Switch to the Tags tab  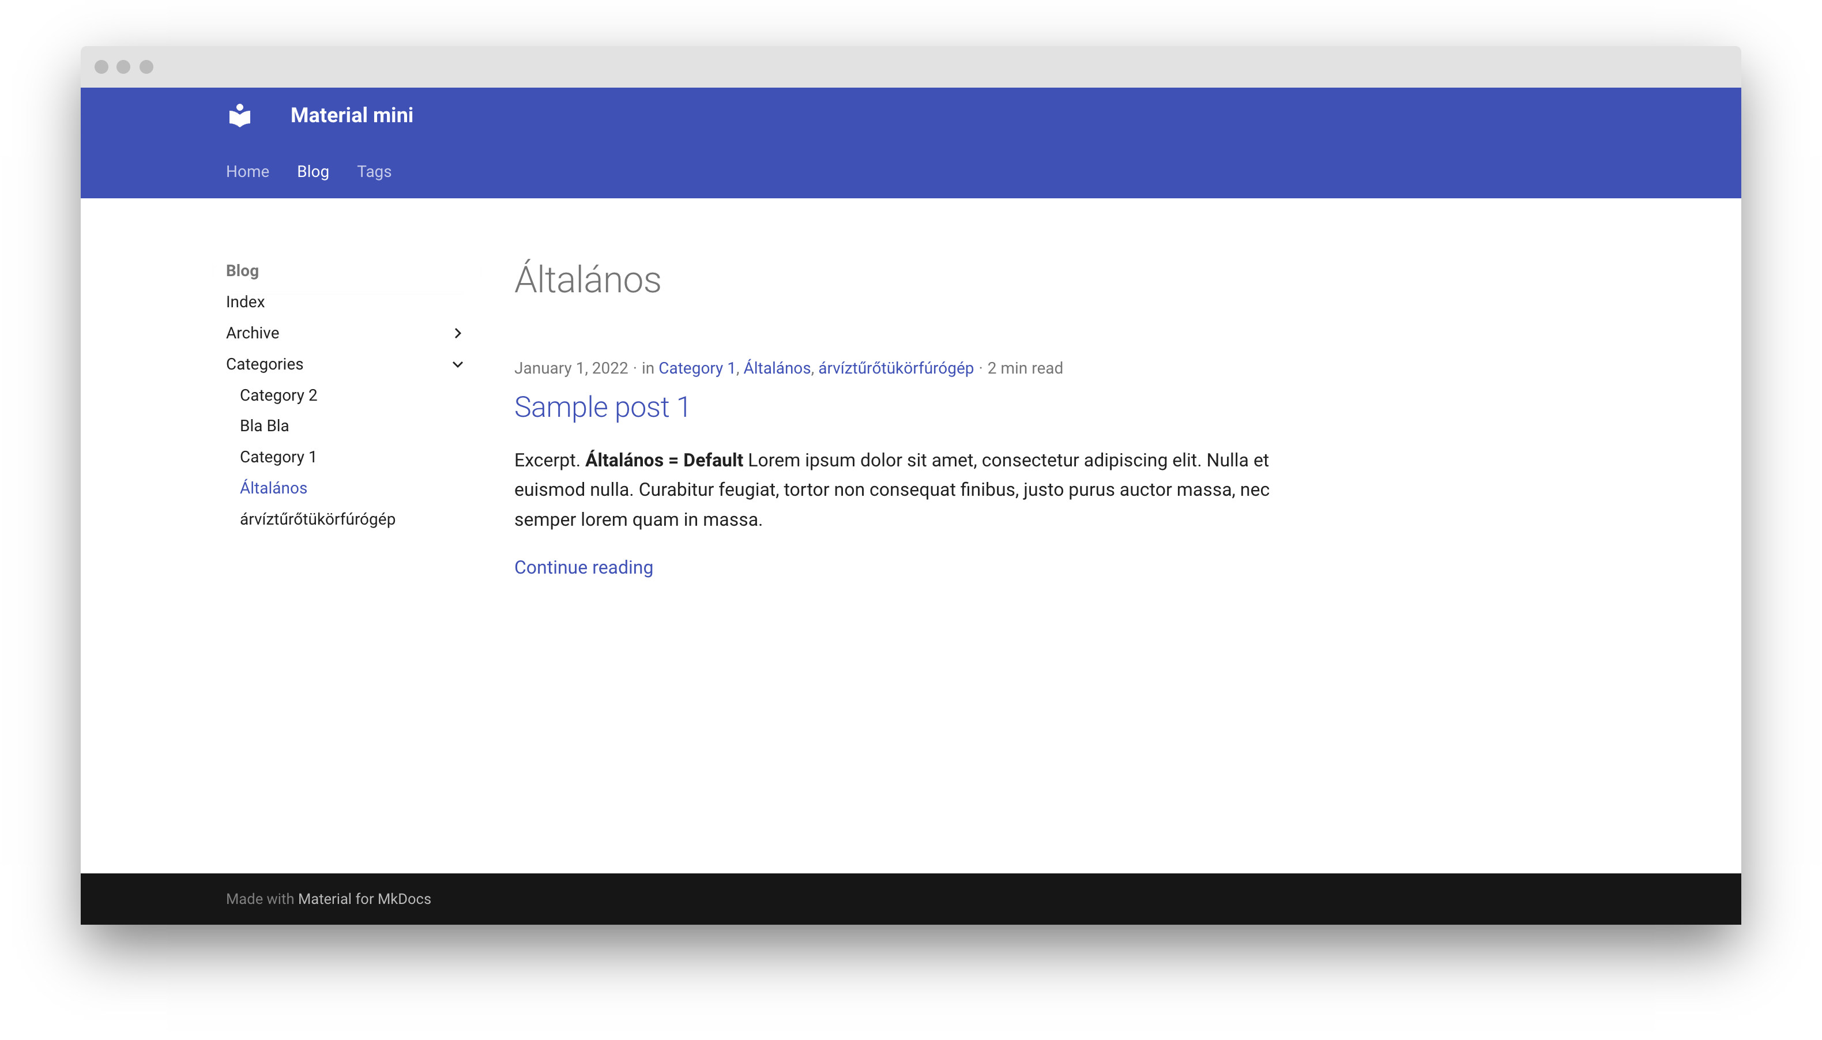374,171
